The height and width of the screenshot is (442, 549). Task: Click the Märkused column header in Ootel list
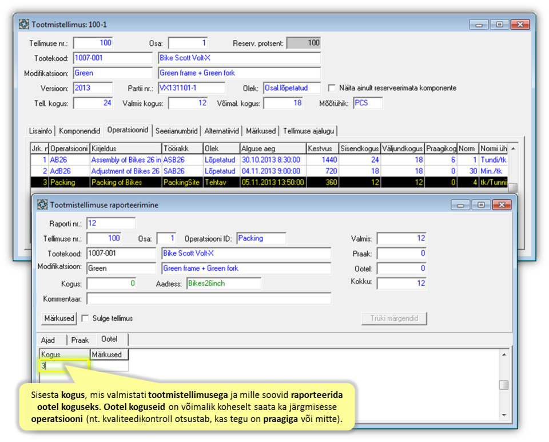click(109, 355)
